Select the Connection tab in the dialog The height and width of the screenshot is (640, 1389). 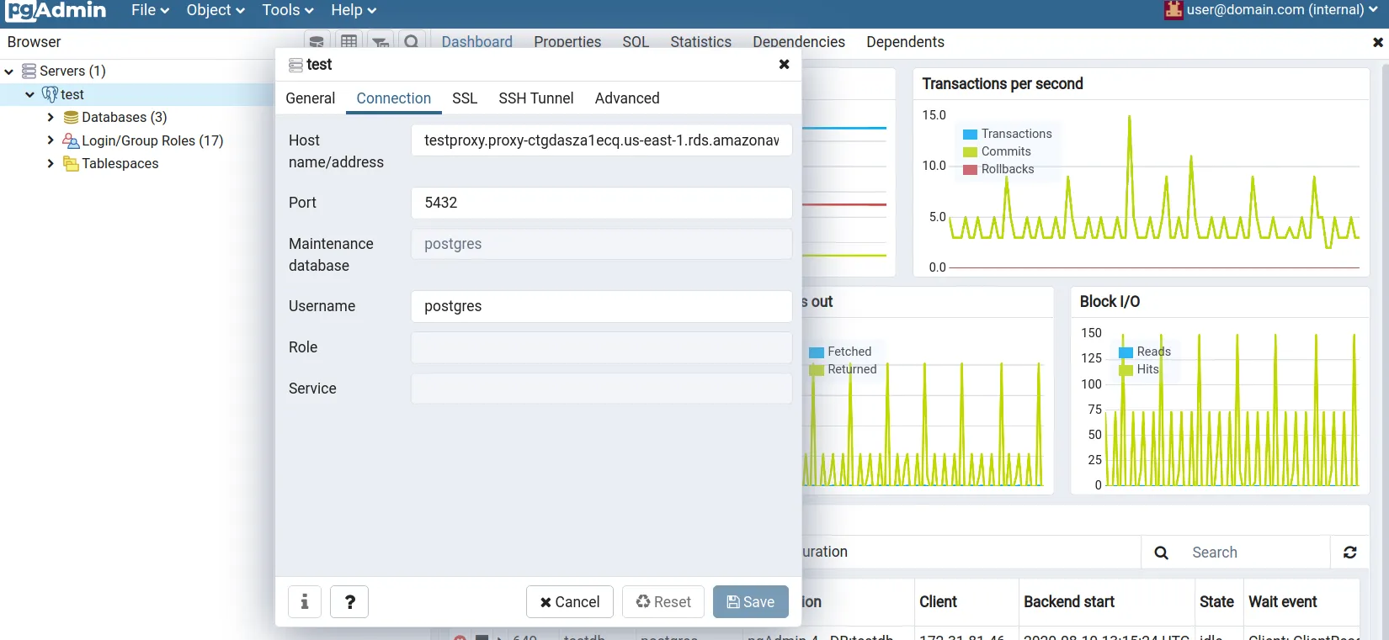click(394, 98)
